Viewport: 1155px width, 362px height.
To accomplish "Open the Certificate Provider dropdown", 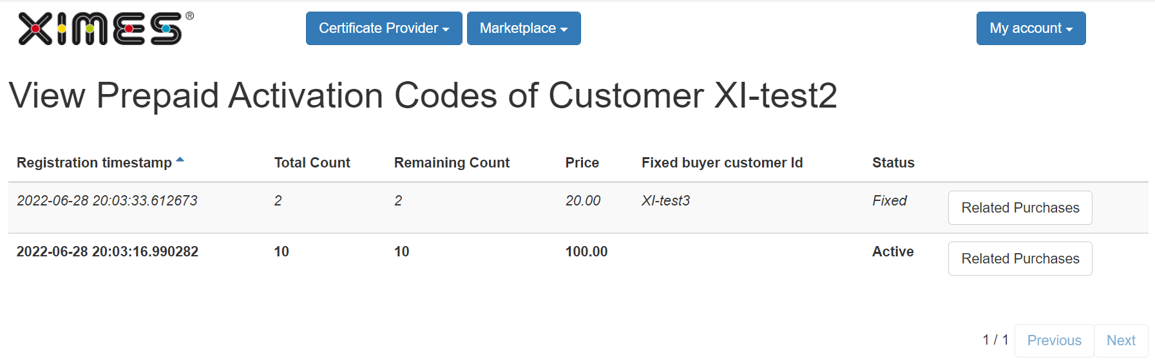I will [384, 28].
